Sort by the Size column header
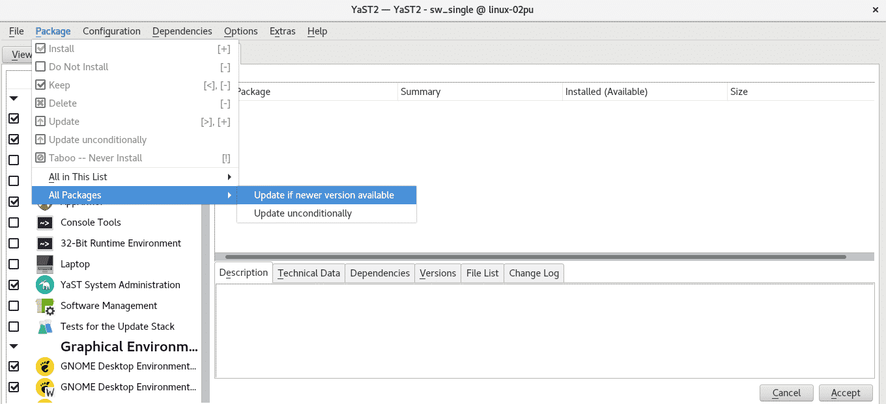 (x=801, y=92)
